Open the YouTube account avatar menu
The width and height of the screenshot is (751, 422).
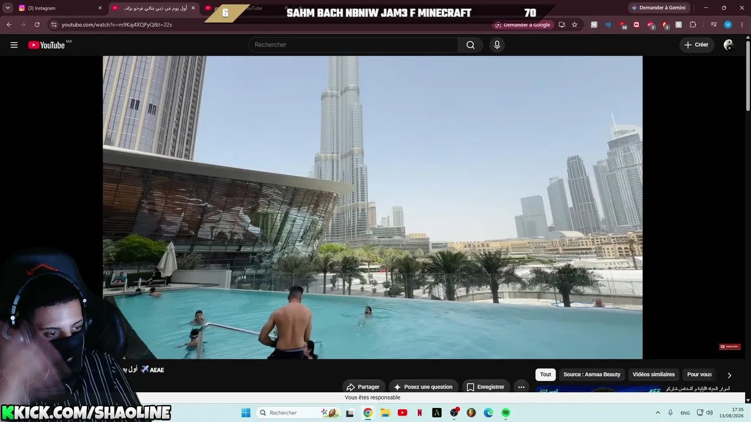(729, 45)
